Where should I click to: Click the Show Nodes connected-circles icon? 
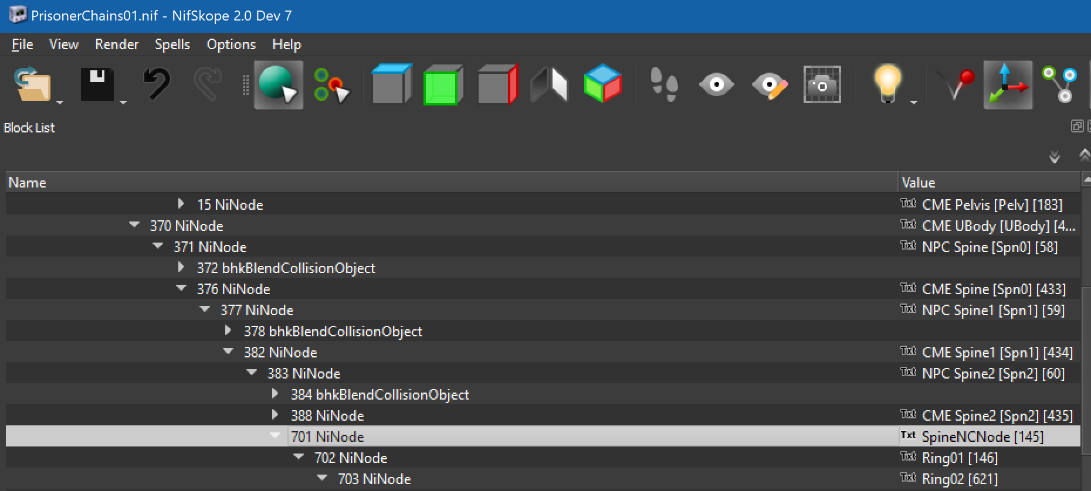pyautogui.click(x=1060, y=84)
